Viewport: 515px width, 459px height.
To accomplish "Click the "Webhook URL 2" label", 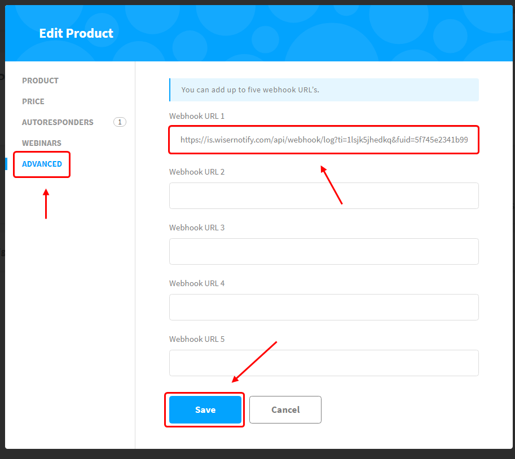I will [x=197, y=172].
